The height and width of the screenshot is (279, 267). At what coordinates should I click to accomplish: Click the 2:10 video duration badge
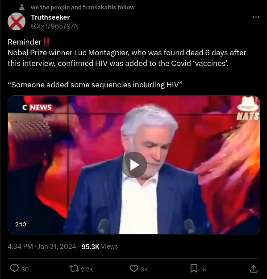click(21, 224)
